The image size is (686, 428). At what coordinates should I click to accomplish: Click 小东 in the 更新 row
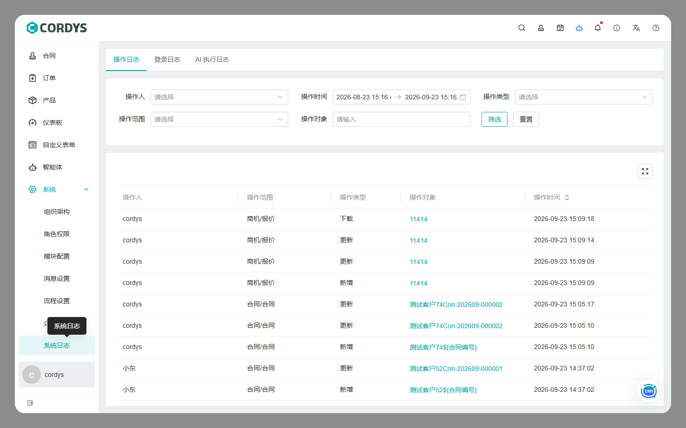[129, 368]
